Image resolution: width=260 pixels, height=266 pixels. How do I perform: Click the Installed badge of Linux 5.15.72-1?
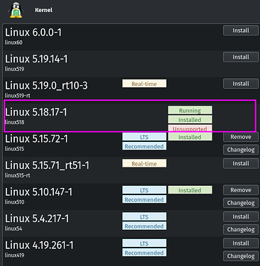190,137
